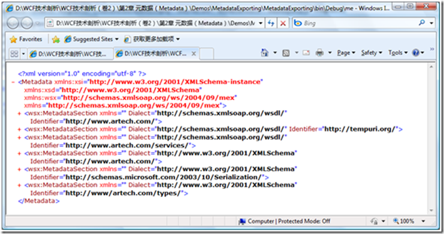The image size is (444, 234).
Task: Click the Internet Explorer title bar icon
Action: pos(9,8)
